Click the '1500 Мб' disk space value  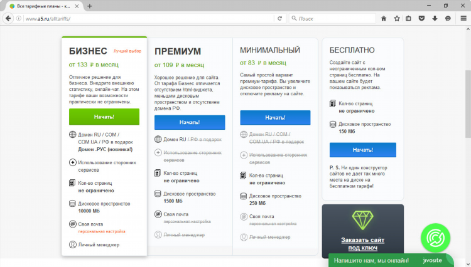[x=173, y=201]
